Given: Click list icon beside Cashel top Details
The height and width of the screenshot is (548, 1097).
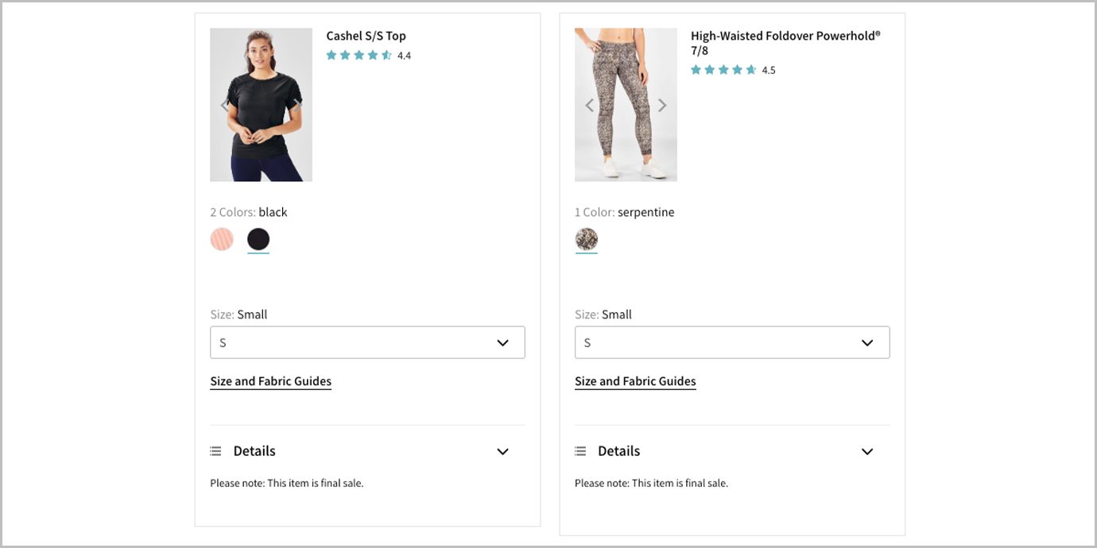Looking at the screenshot, I should (x=215, y=451).
